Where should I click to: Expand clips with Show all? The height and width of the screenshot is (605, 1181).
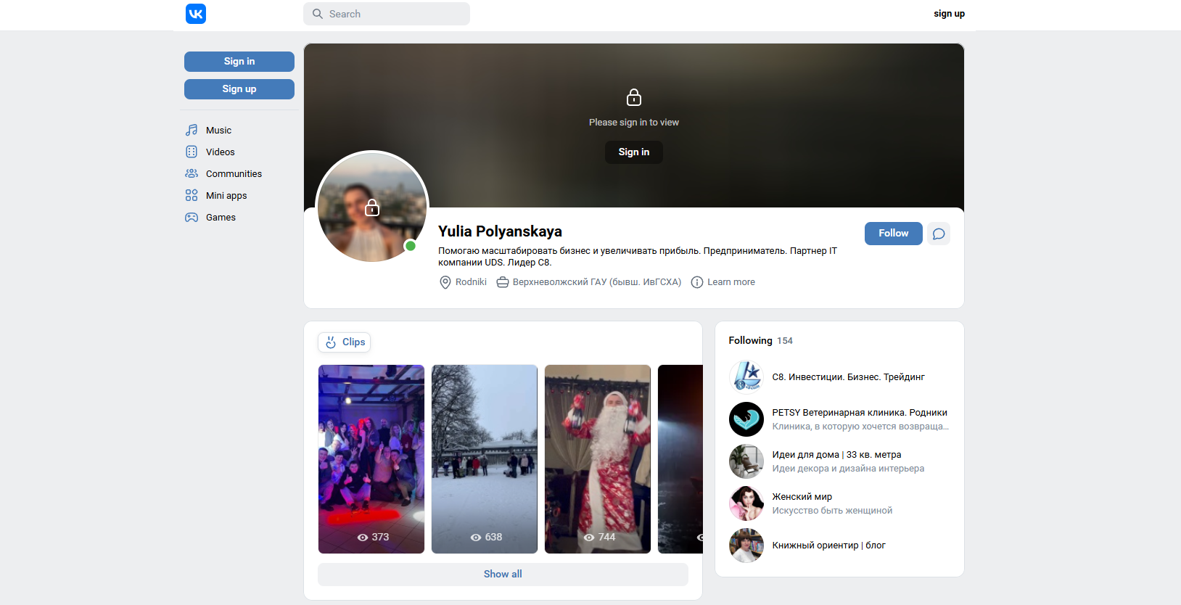pos(503,575)
